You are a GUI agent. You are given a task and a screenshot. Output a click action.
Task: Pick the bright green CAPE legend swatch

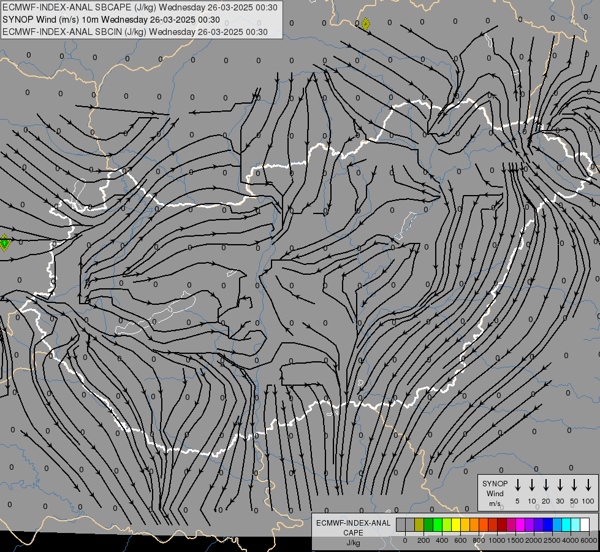point(438,525)
